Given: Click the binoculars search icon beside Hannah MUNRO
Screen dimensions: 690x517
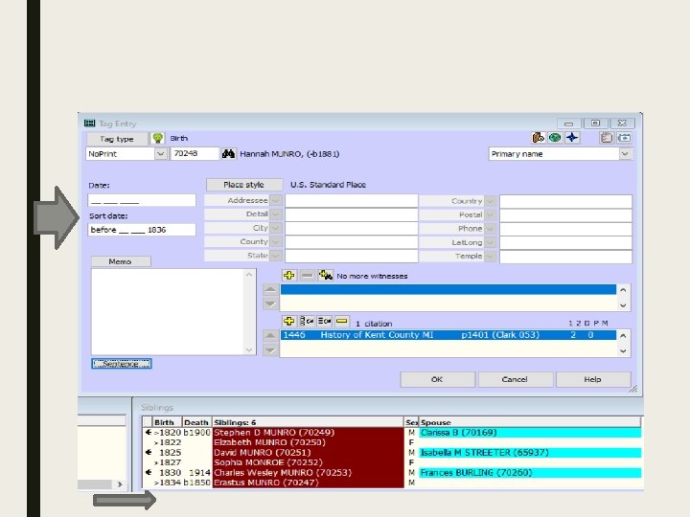Looking at the screenshot, I should point(229,153).
